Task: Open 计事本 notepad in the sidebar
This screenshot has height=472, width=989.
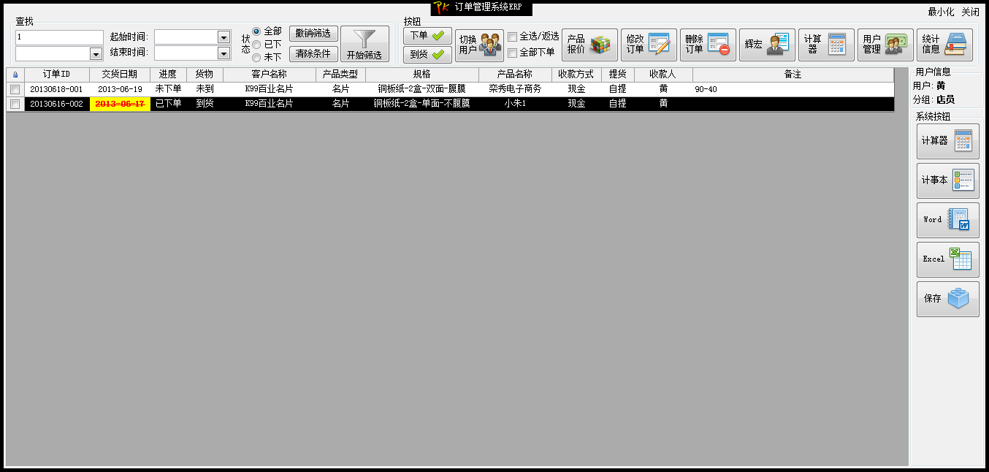Action: 947,180
